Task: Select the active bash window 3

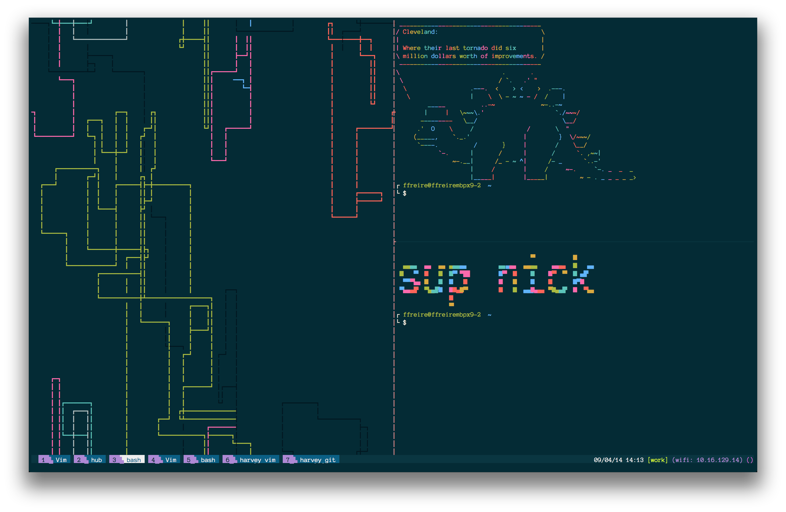Action: click(127, 459)
